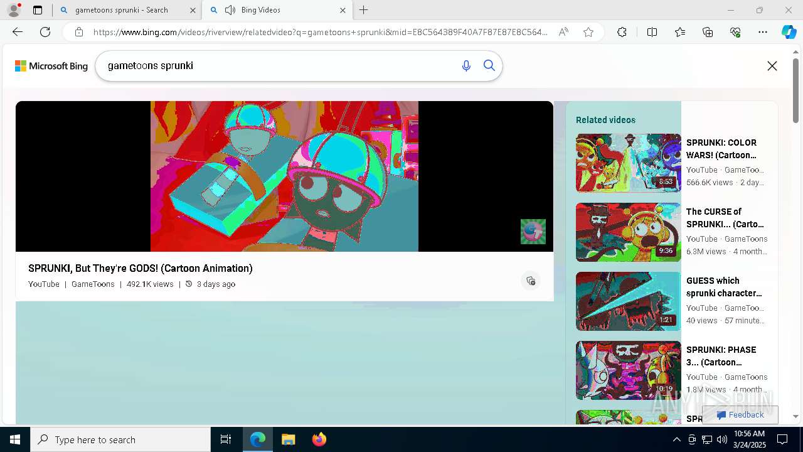
Task: Open SPRUNKI: PHASE 3 thumbnail
Action: 628,370
